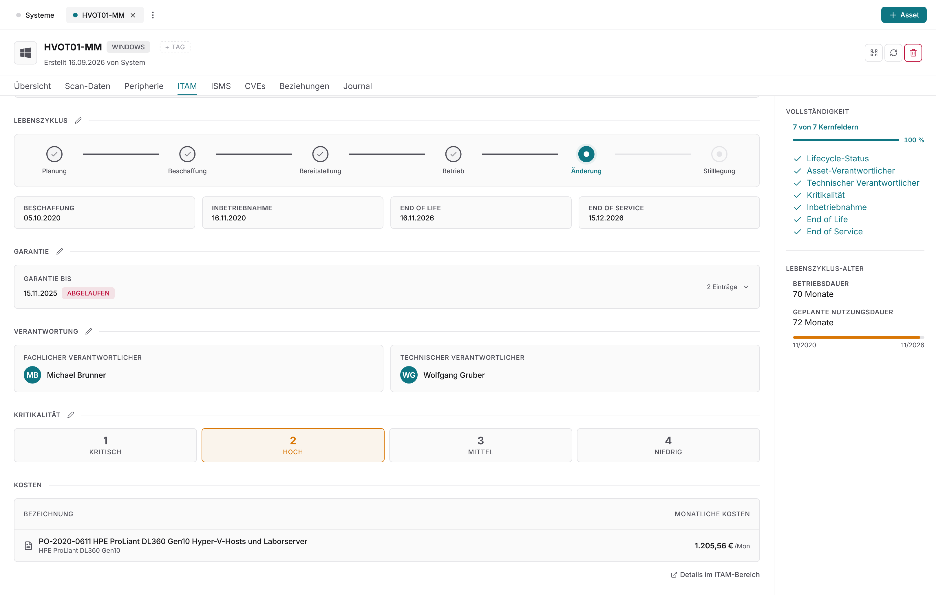936x595 pixels.
Task: Expand the 2 Einträge warranty list
Action: click(x=727, y=287)
